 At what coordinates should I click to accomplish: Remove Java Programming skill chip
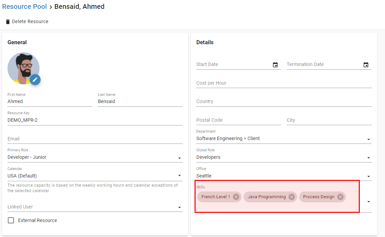pyautogui.click(x=291, y=197)
